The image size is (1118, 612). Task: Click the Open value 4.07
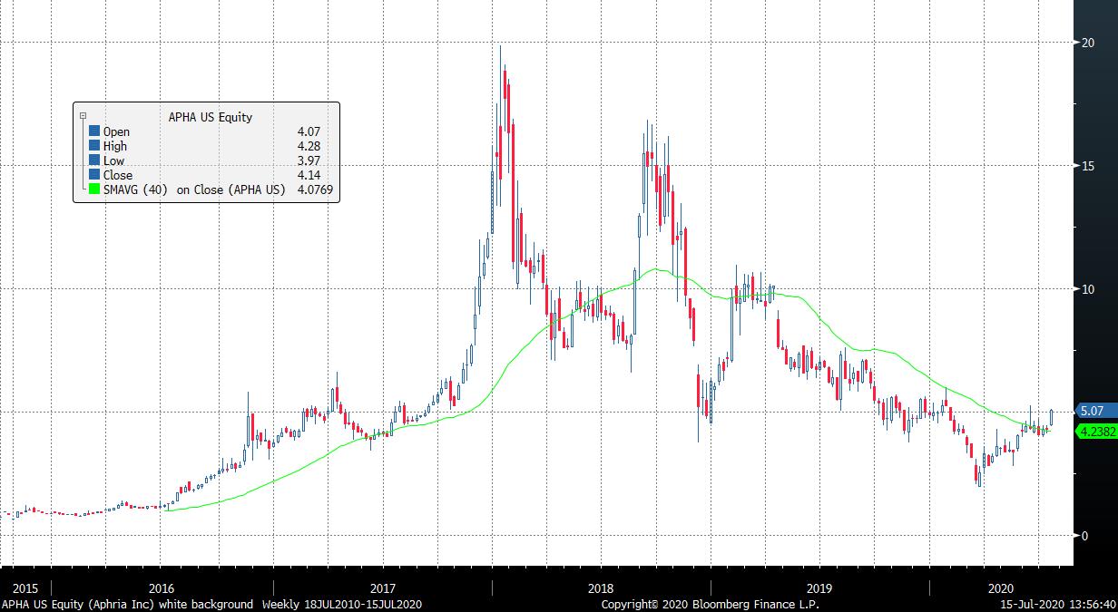coord(309,131)
